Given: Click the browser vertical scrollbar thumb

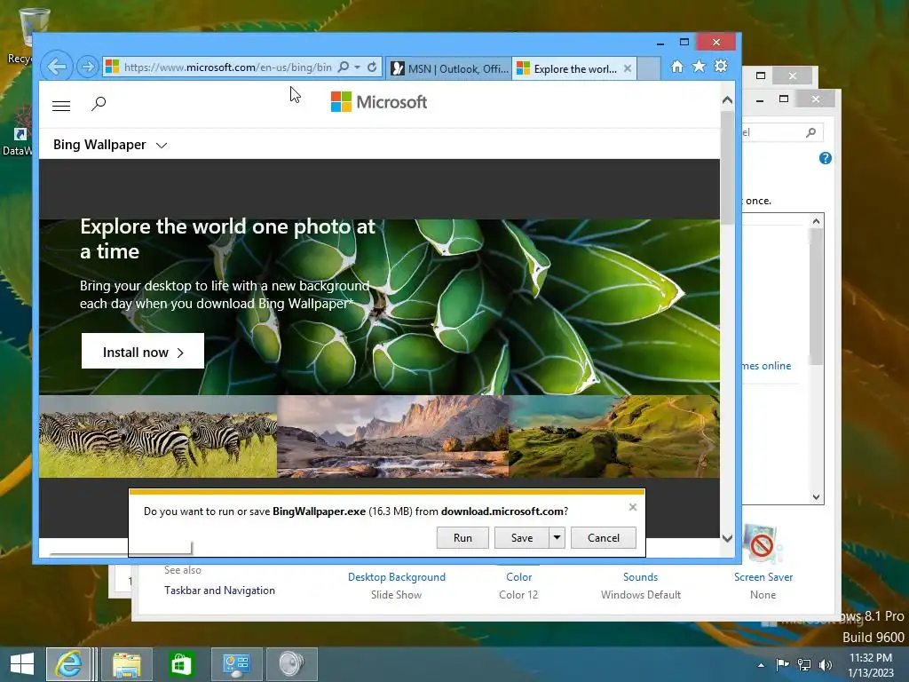Looking at the screenshot, I should coord(727,168).
